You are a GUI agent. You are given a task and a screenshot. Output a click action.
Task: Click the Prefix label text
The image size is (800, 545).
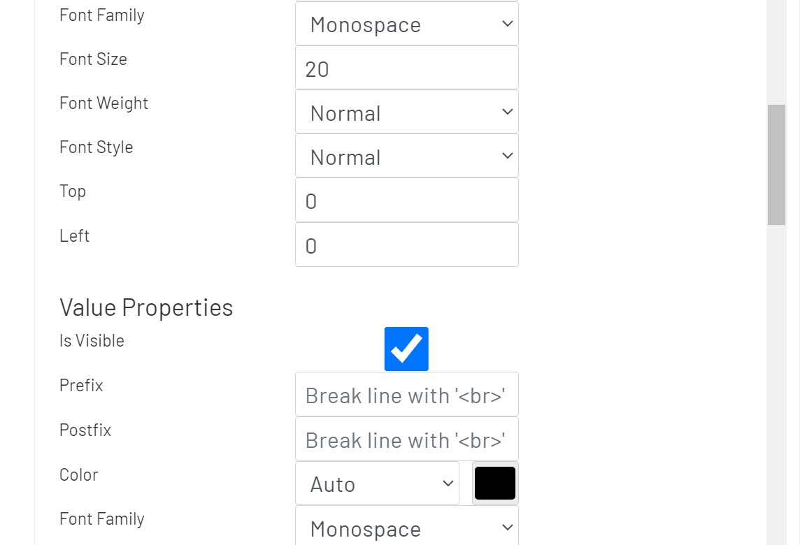click(x=81, y=386)
